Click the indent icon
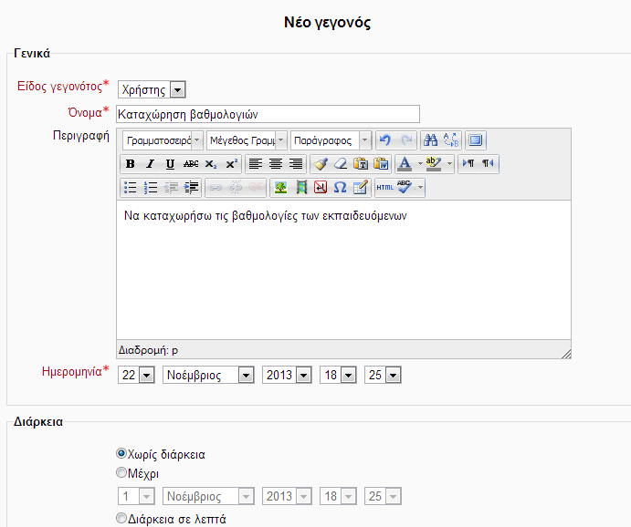Image resolution: width=631 pixels, height=527 pixels. 191,188
